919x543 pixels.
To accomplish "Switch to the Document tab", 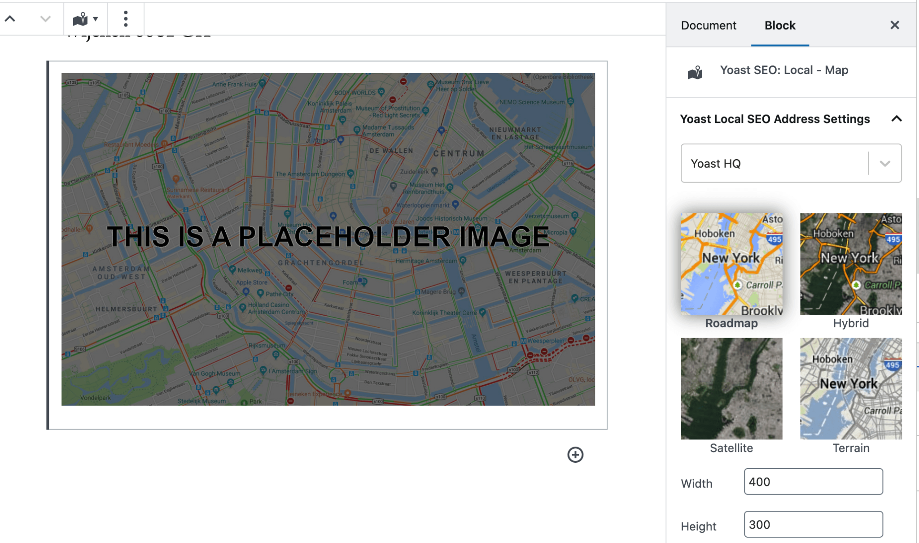I will [708, 25].
